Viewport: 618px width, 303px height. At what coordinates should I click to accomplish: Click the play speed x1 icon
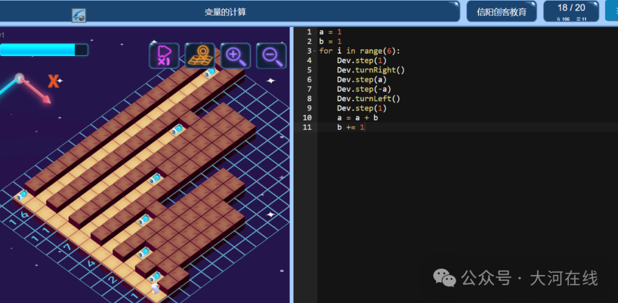(x=164, y=55)
